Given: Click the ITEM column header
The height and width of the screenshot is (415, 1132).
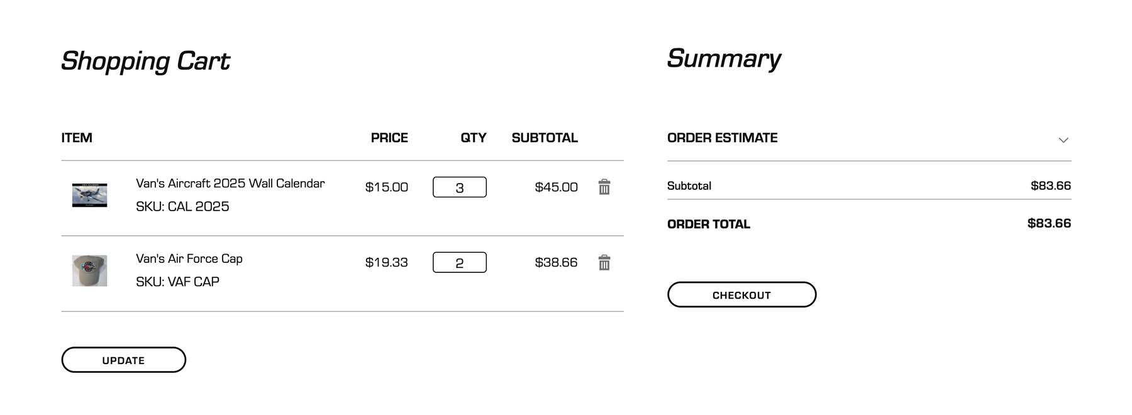Looking at the screenshot, I should (77, 137).
